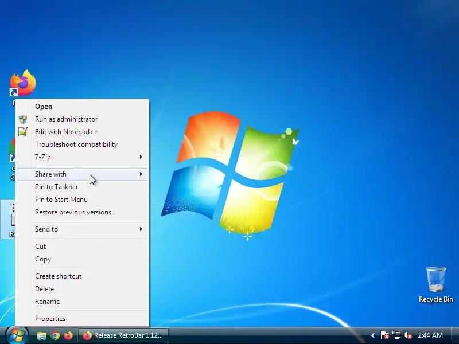Open the Send to entry
Viewport: 459px width, 344px height.
coord(82,229)
